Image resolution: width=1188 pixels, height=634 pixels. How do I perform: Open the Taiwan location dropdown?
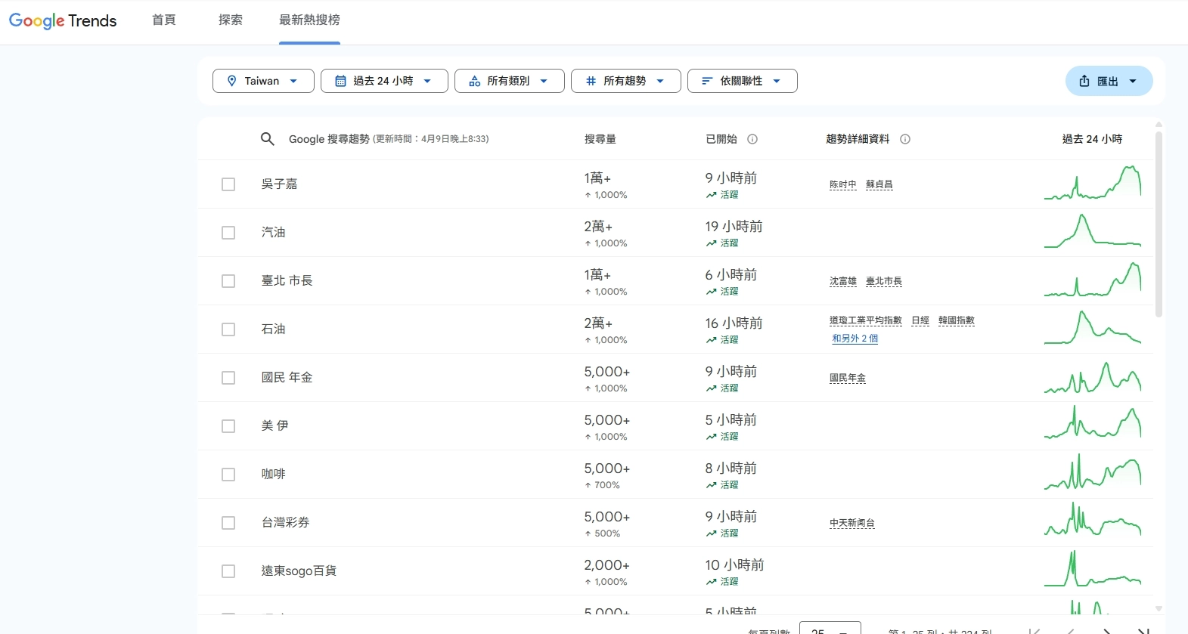point(263,81)
